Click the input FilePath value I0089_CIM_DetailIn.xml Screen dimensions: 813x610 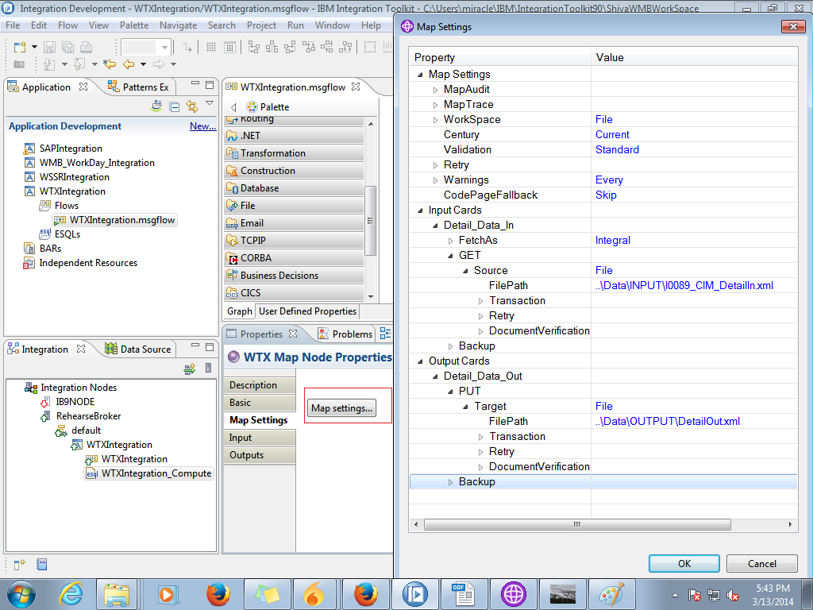coord(684,285)
